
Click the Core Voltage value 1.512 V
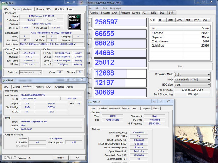click(x=56, y=28)
